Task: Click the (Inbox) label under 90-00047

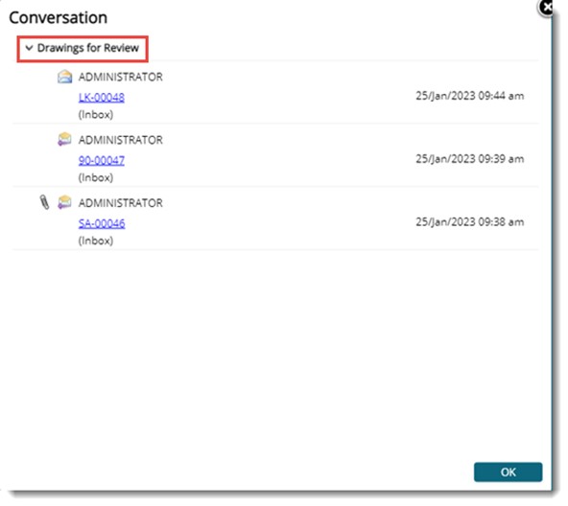Action: [96, 177]
